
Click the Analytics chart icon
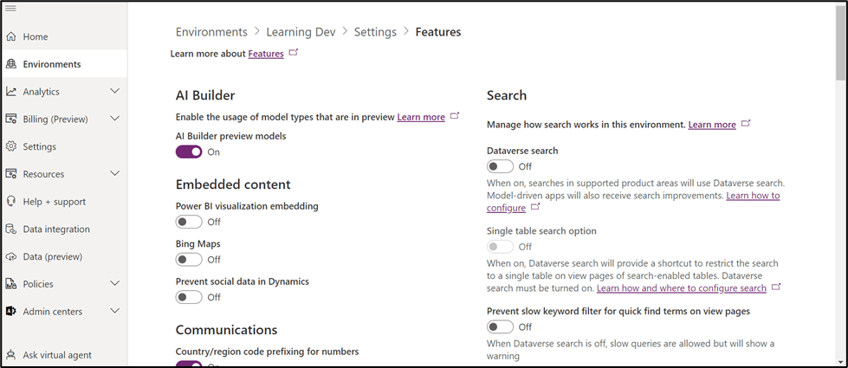pyautogui.click(x=11, y=92)
